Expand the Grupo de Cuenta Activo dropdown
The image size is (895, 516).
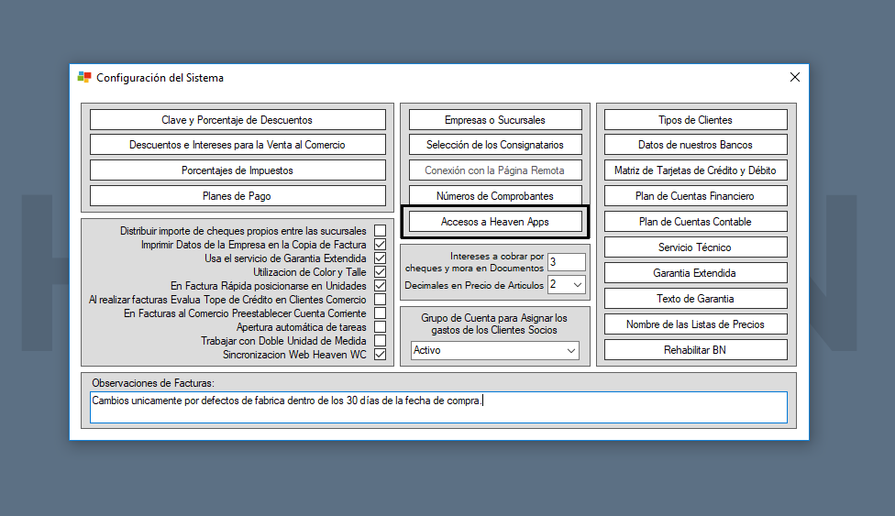tap(570, 350)
